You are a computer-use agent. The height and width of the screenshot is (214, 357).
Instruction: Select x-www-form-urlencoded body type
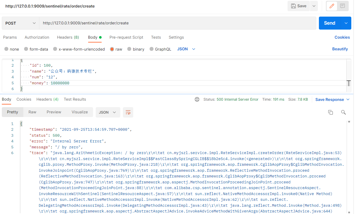coord(79,49)
